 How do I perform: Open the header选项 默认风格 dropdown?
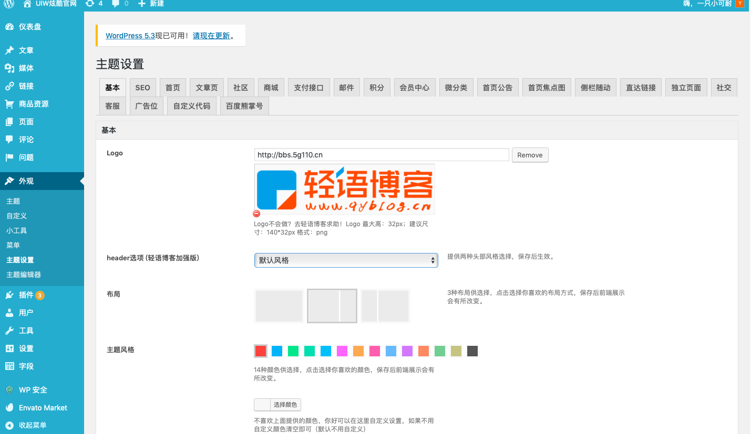(x=346, y=260)
